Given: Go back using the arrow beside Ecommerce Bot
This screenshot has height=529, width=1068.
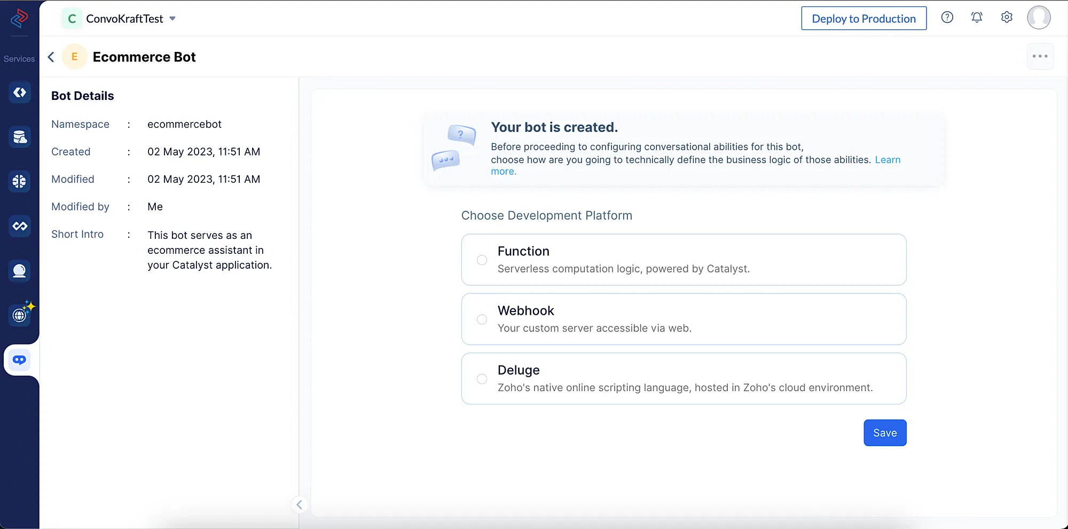Looking at the screenshot, I should pos(51,57).
